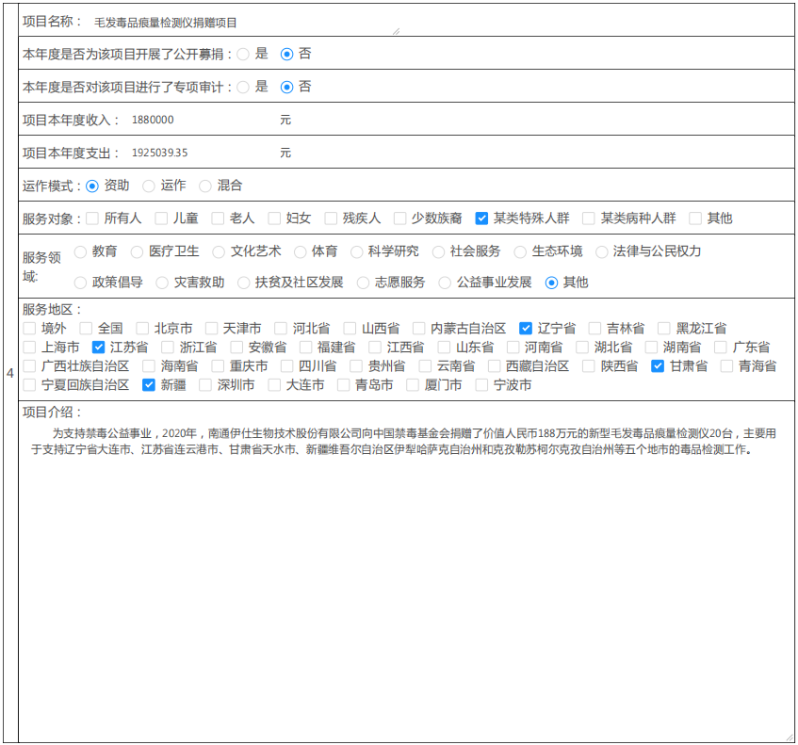Click the 项目本年度支出 input field

tap(200, 154)
